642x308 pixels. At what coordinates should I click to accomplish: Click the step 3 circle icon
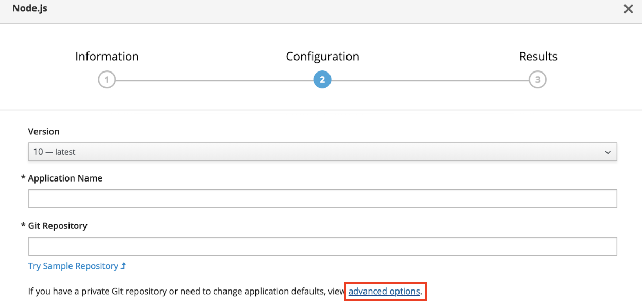pos(537,80)
